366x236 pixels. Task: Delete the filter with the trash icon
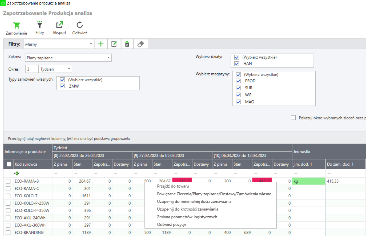[127, 44]
